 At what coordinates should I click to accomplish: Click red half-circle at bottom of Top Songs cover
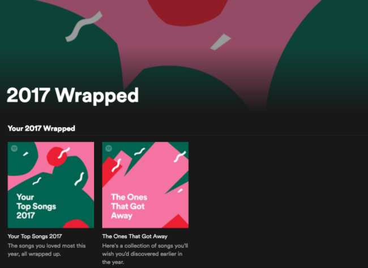click(76, 224)
